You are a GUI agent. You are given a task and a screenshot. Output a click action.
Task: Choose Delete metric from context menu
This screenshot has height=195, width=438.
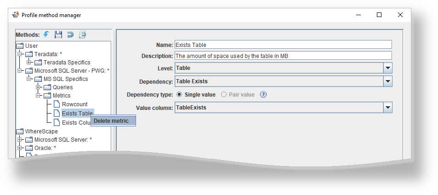(x=113, y=121)
